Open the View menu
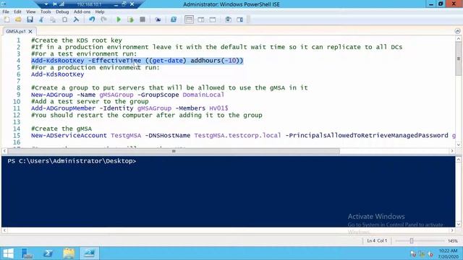The height and width of the screenshot is (260, 463). (x=30, y=12)
